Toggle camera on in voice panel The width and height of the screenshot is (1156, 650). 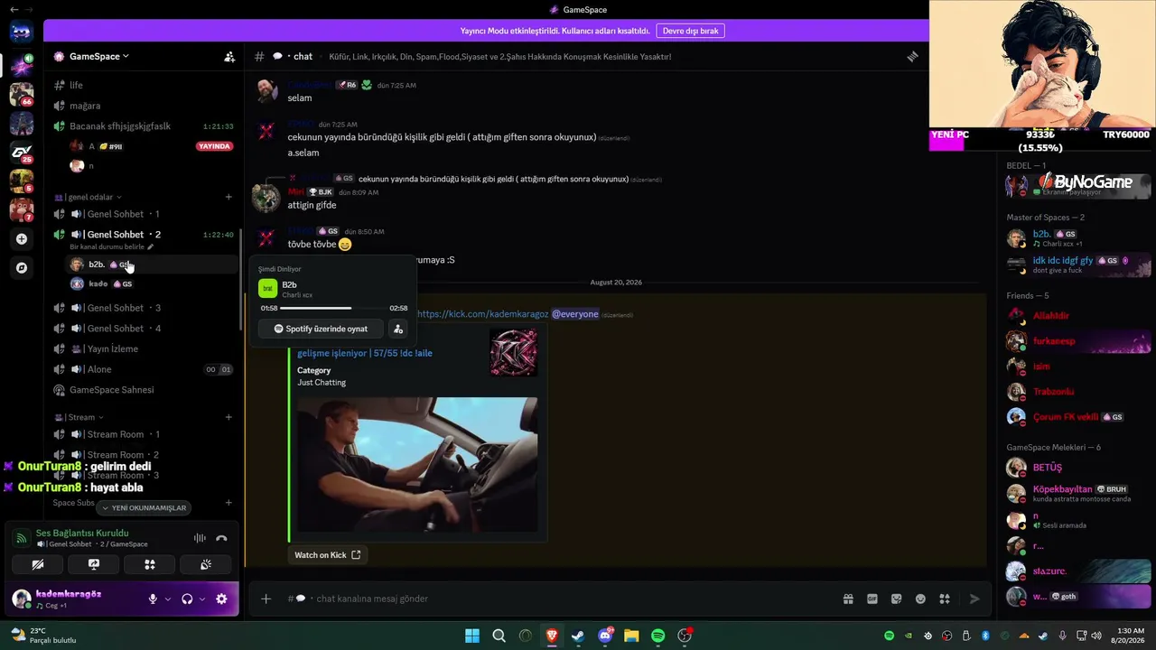[x=38, y=564]
